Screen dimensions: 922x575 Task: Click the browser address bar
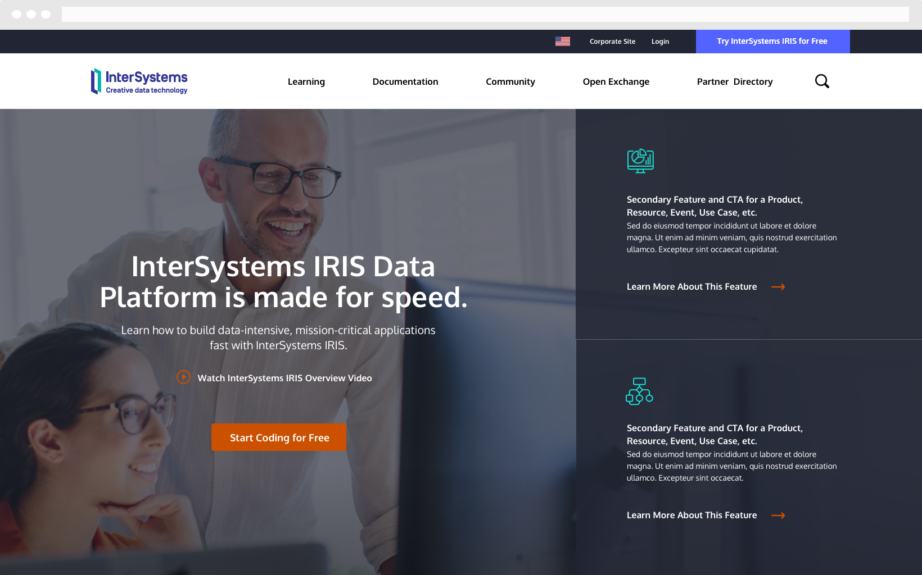pyautogui.click(x=485, y=14)
